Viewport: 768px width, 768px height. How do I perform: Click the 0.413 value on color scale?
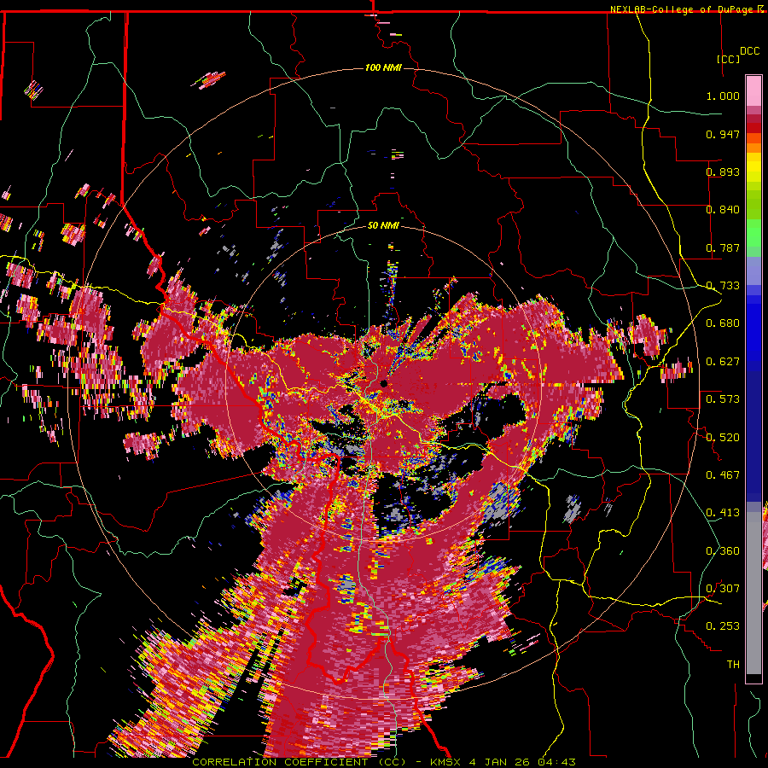coord(723,513)
